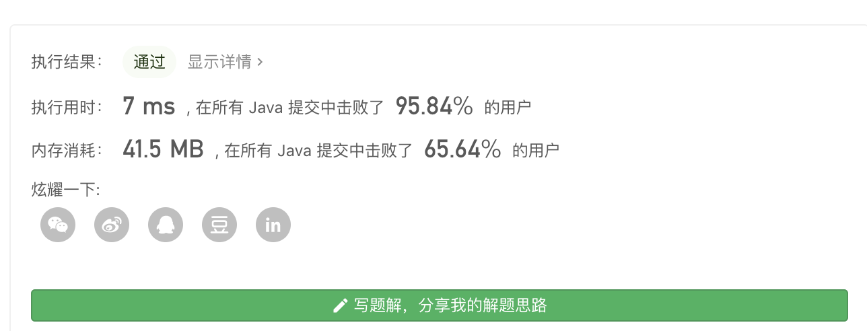The width and height of the screenshot is (867, 331).
Task: Expand details with the chevron after 显示详情
Action: (261, 63)
